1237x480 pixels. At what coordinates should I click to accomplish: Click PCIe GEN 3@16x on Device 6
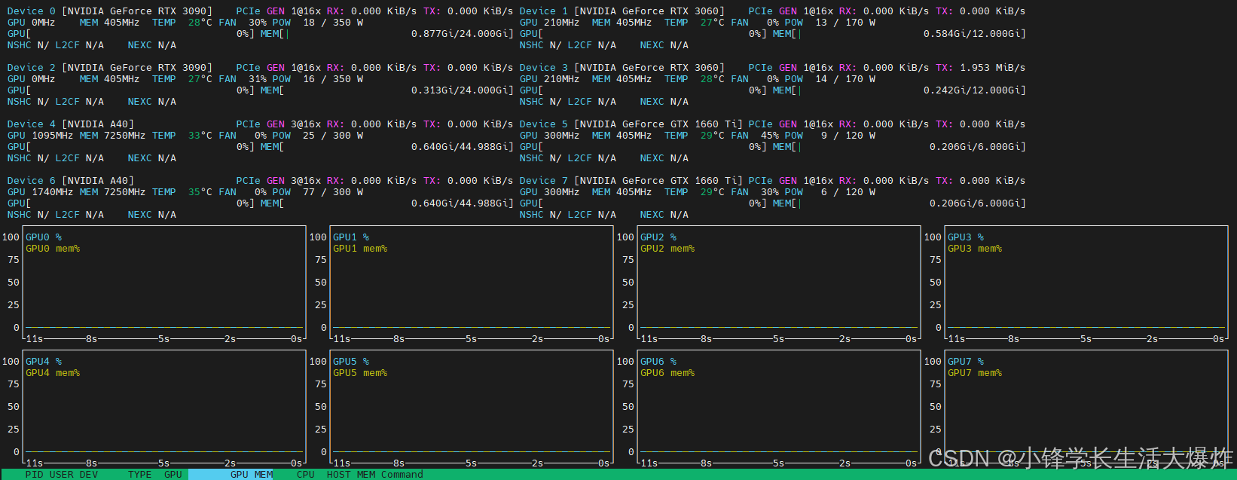point(278,181)
